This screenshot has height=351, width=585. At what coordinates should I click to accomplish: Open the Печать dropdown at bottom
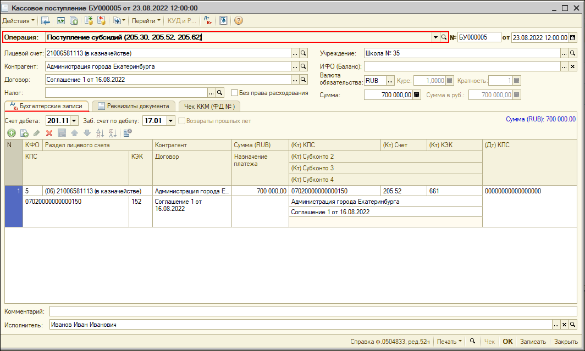449,342
